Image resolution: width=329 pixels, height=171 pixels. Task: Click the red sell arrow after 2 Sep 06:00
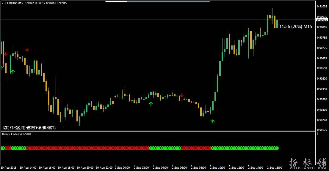[182, 95]
